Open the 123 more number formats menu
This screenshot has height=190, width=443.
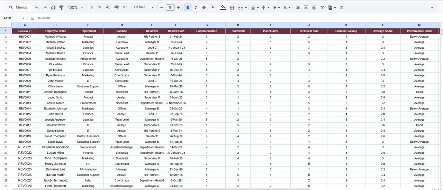tap(125, 7)
